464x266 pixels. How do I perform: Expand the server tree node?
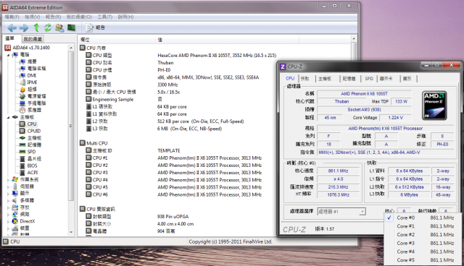(8, 186)
